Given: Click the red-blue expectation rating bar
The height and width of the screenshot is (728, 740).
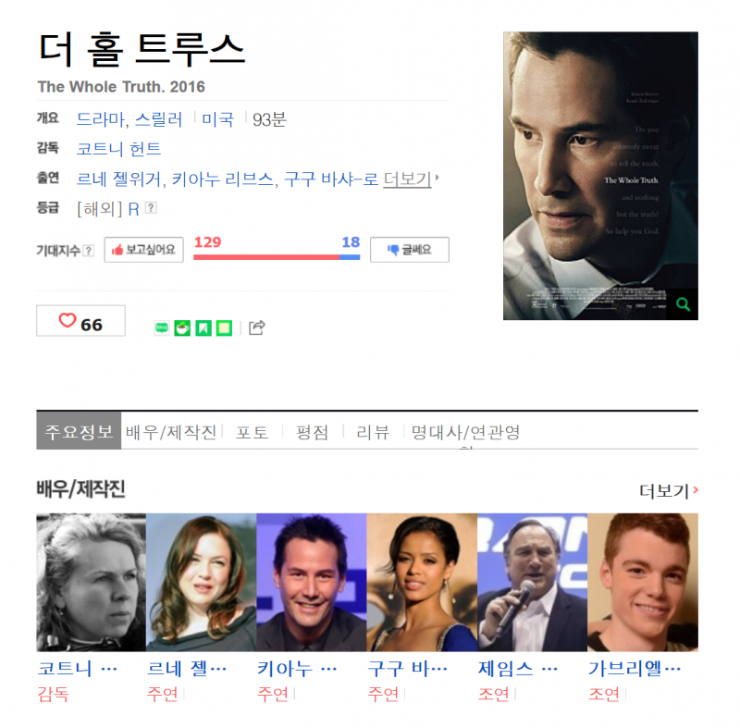Looking at the screenshot, I should [277, 257].
